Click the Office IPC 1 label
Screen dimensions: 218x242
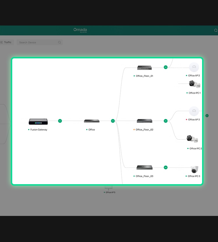click(x=194, y=93)
